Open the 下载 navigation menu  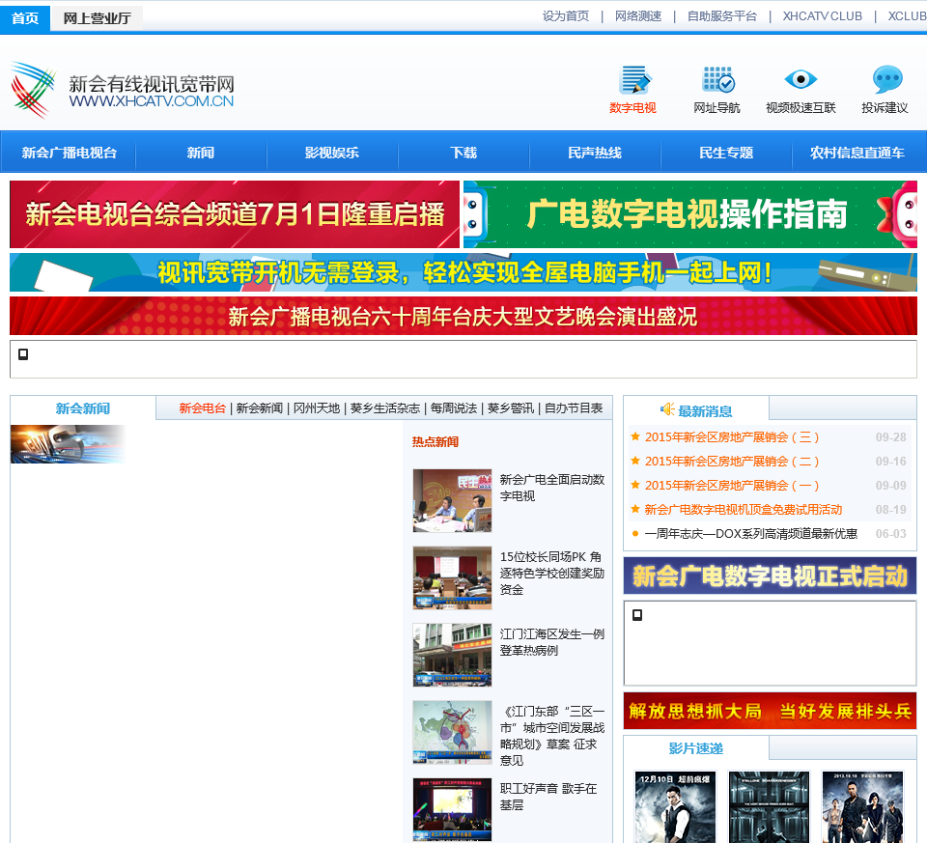(x=463, y=153)
